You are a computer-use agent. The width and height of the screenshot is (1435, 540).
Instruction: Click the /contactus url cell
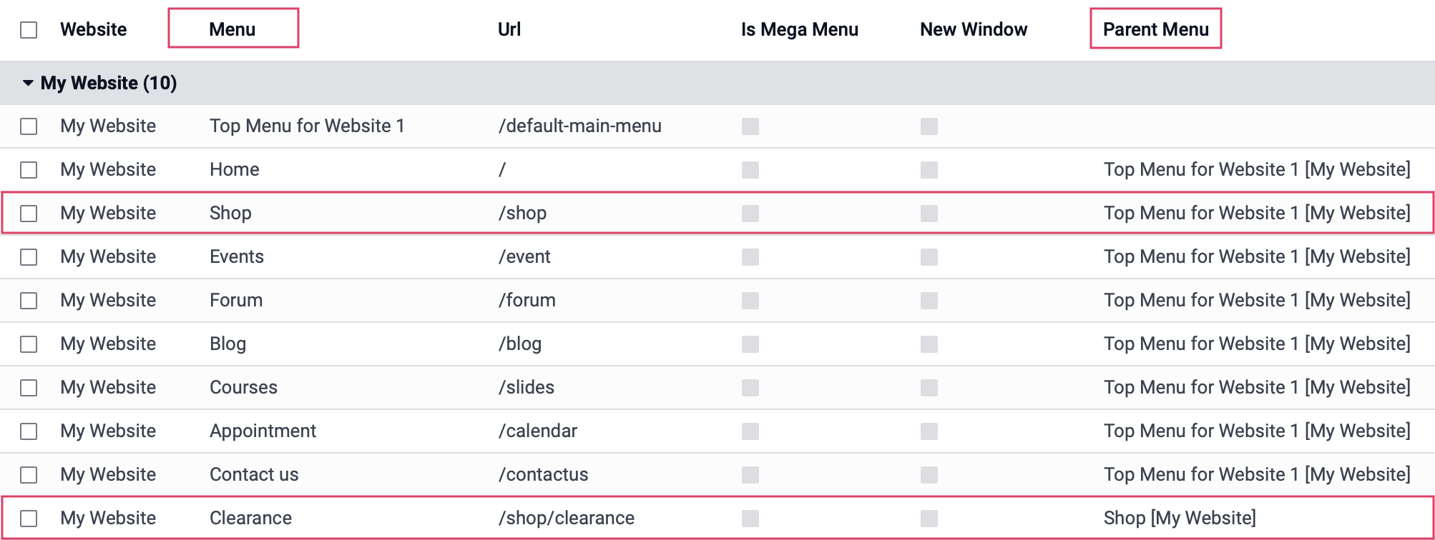[x=543, y=474]
